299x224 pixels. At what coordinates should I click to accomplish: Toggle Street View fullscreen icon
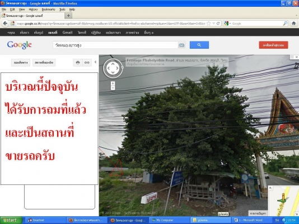coord(292,57)
